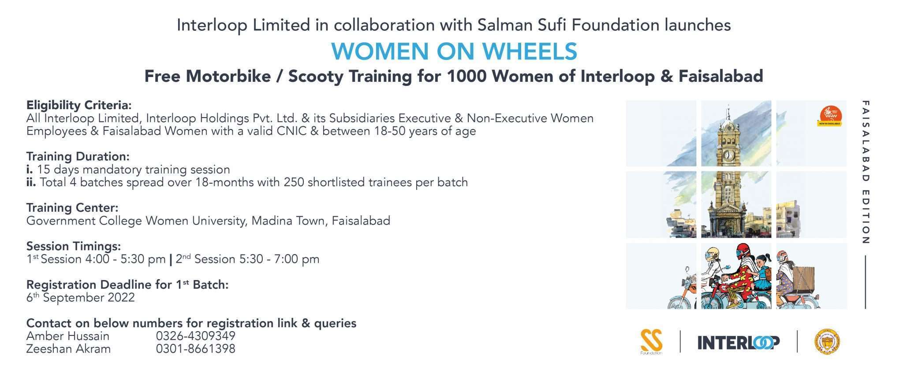Click the Session Timings heading
Viewport: 903px width, 376px height.
click(x=73, y=246)
